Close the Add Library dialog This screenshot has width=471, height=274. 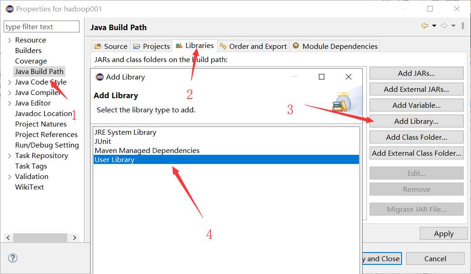click(349, 77)
